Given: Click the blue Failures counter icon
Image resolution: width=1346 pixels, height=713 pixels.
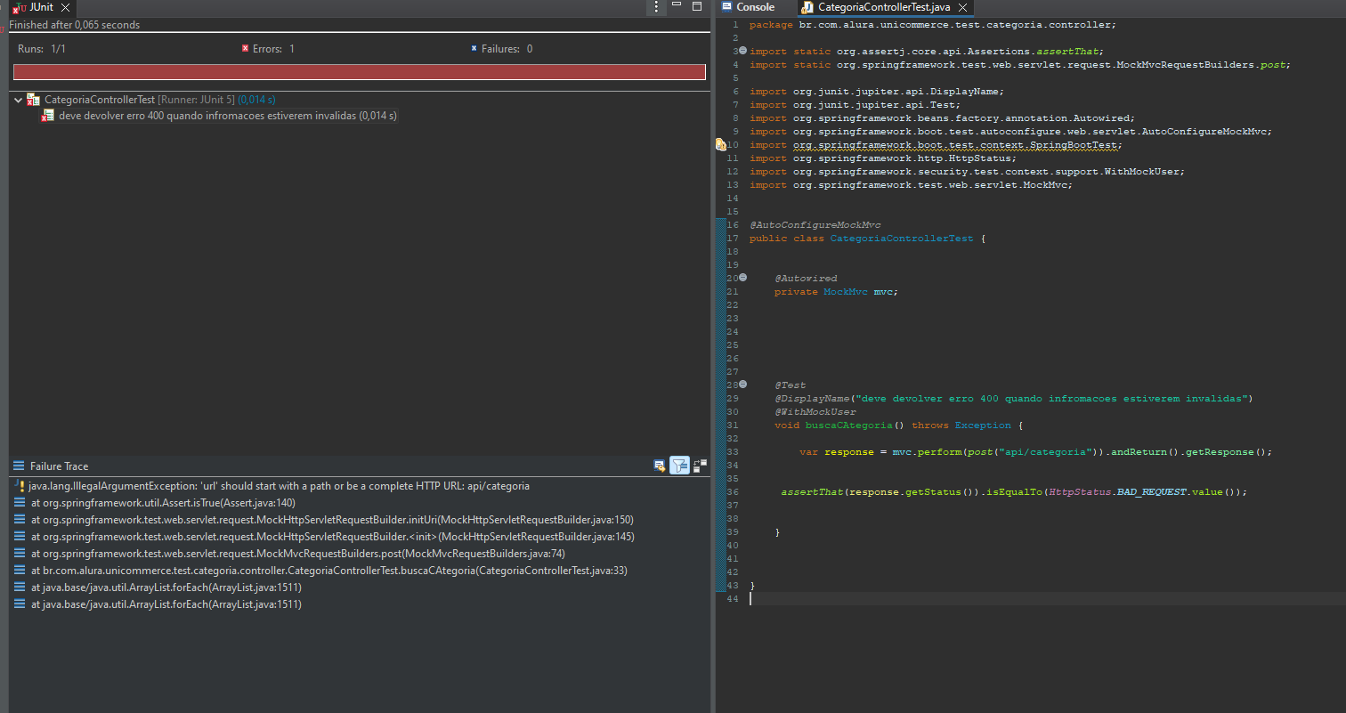Looking at the screenshot, I should click(474, 49).
